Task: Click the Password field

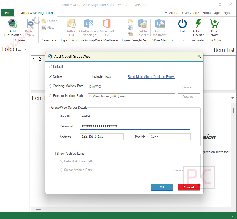Action: (135, 126)
